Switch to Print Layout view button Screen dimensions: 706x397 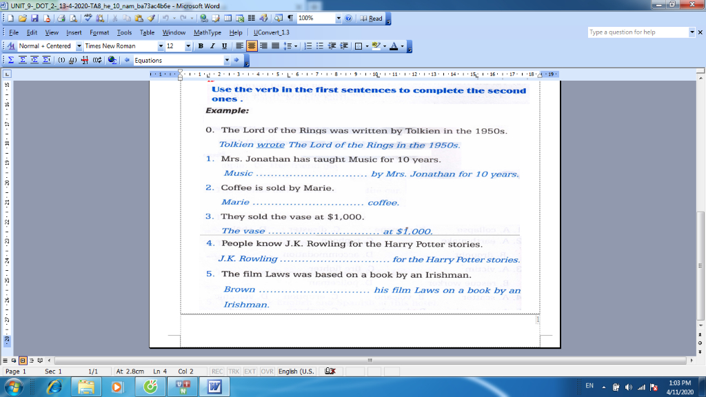[23, 360]
